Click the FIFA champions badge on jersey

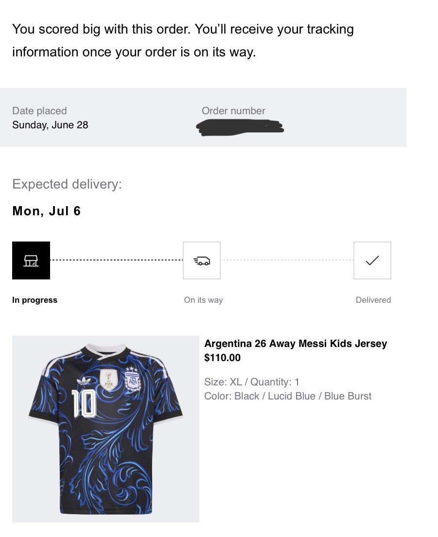pos(108,380)
